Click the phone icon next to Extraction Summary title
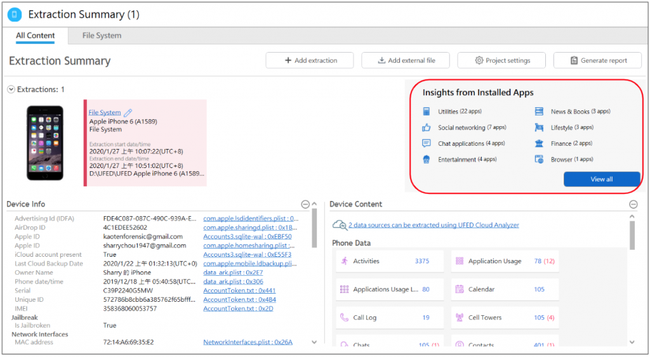 click(x=15, y=15)
